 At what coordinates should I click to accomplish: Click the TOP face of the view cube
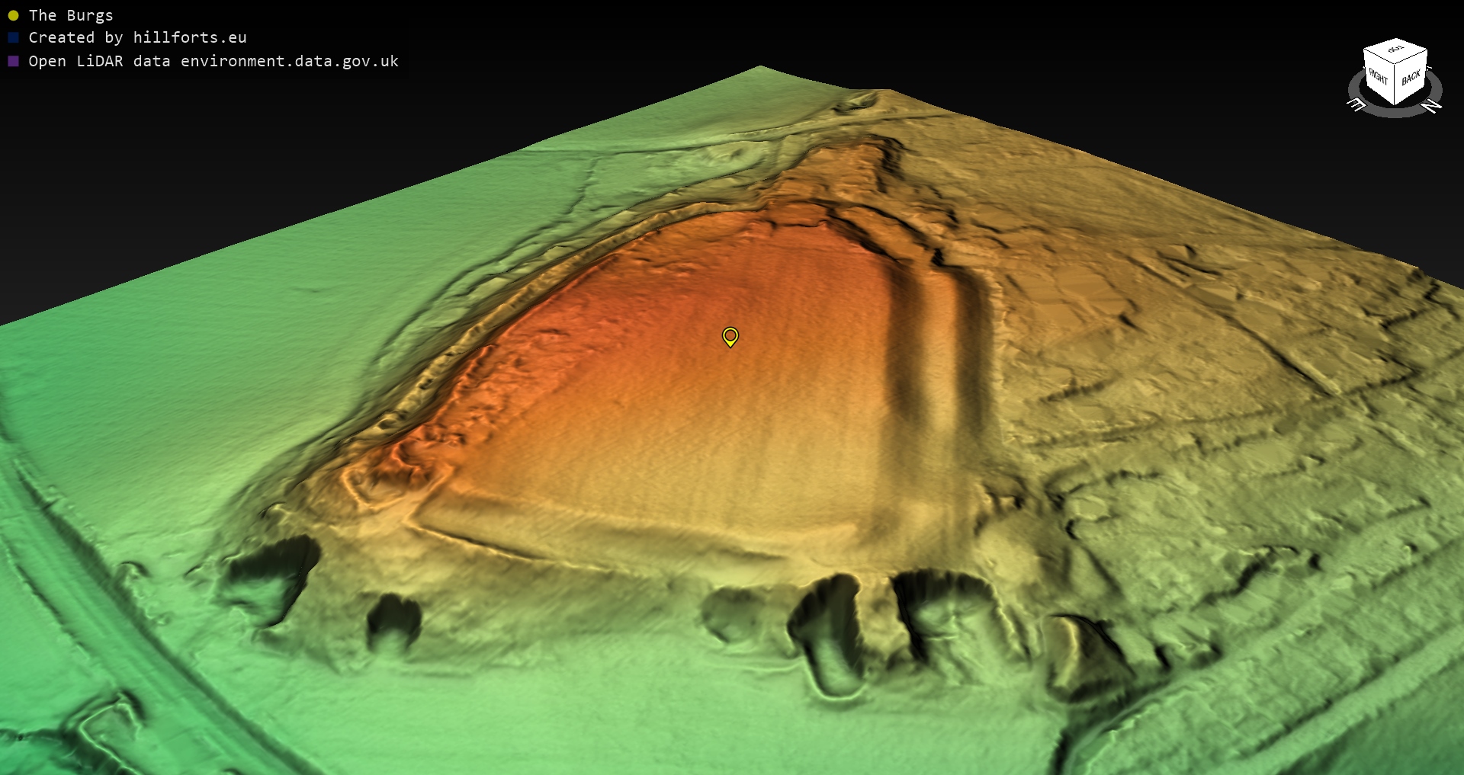click(1395, 50)
